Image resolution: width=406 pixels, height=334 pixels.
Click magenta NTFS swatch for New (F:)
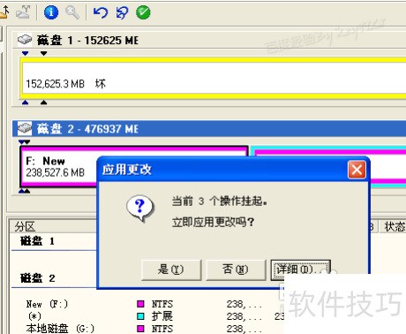pos(141,304)
